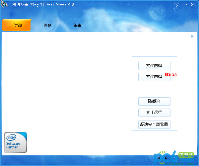Click the Intel Software Partner badge

click(x=16, y=142)
